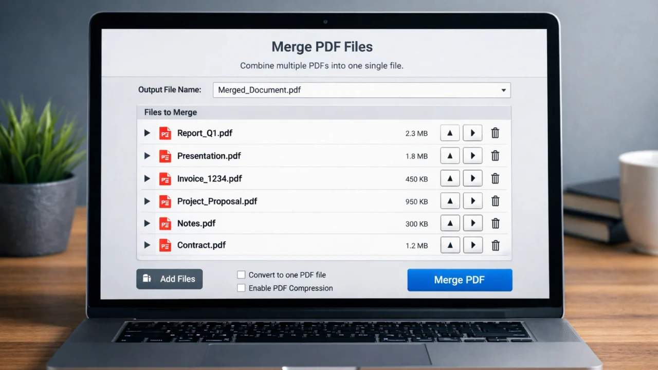Viewport: 658px width, 370px height.
Task: Click the right arrow button for Project_Proposal.pdf
Action: pyautogui.click(x=472, y=201)
